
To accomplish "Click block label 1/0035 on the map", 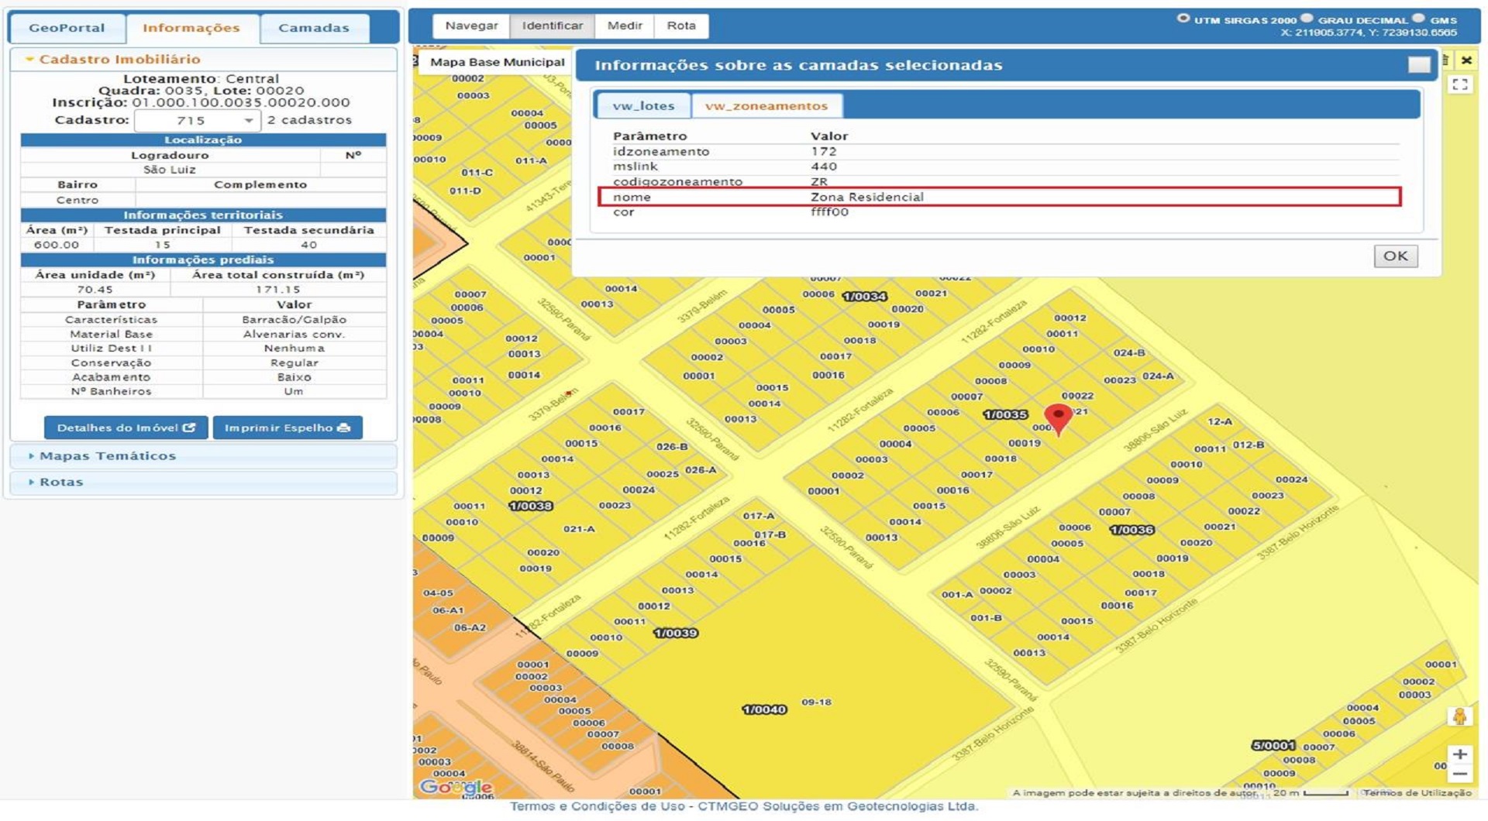I will pyautogui.click(x=1005, y=415).
